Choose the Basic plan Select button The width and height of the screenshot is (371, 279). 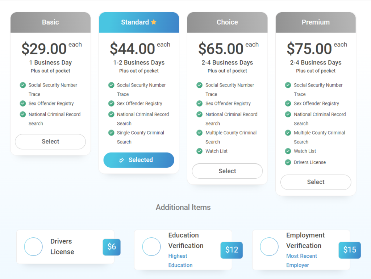click(50, 142)
